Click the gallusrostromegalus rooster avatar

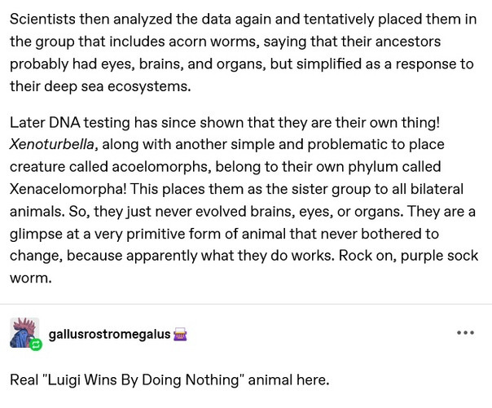[x=24, y=332]
